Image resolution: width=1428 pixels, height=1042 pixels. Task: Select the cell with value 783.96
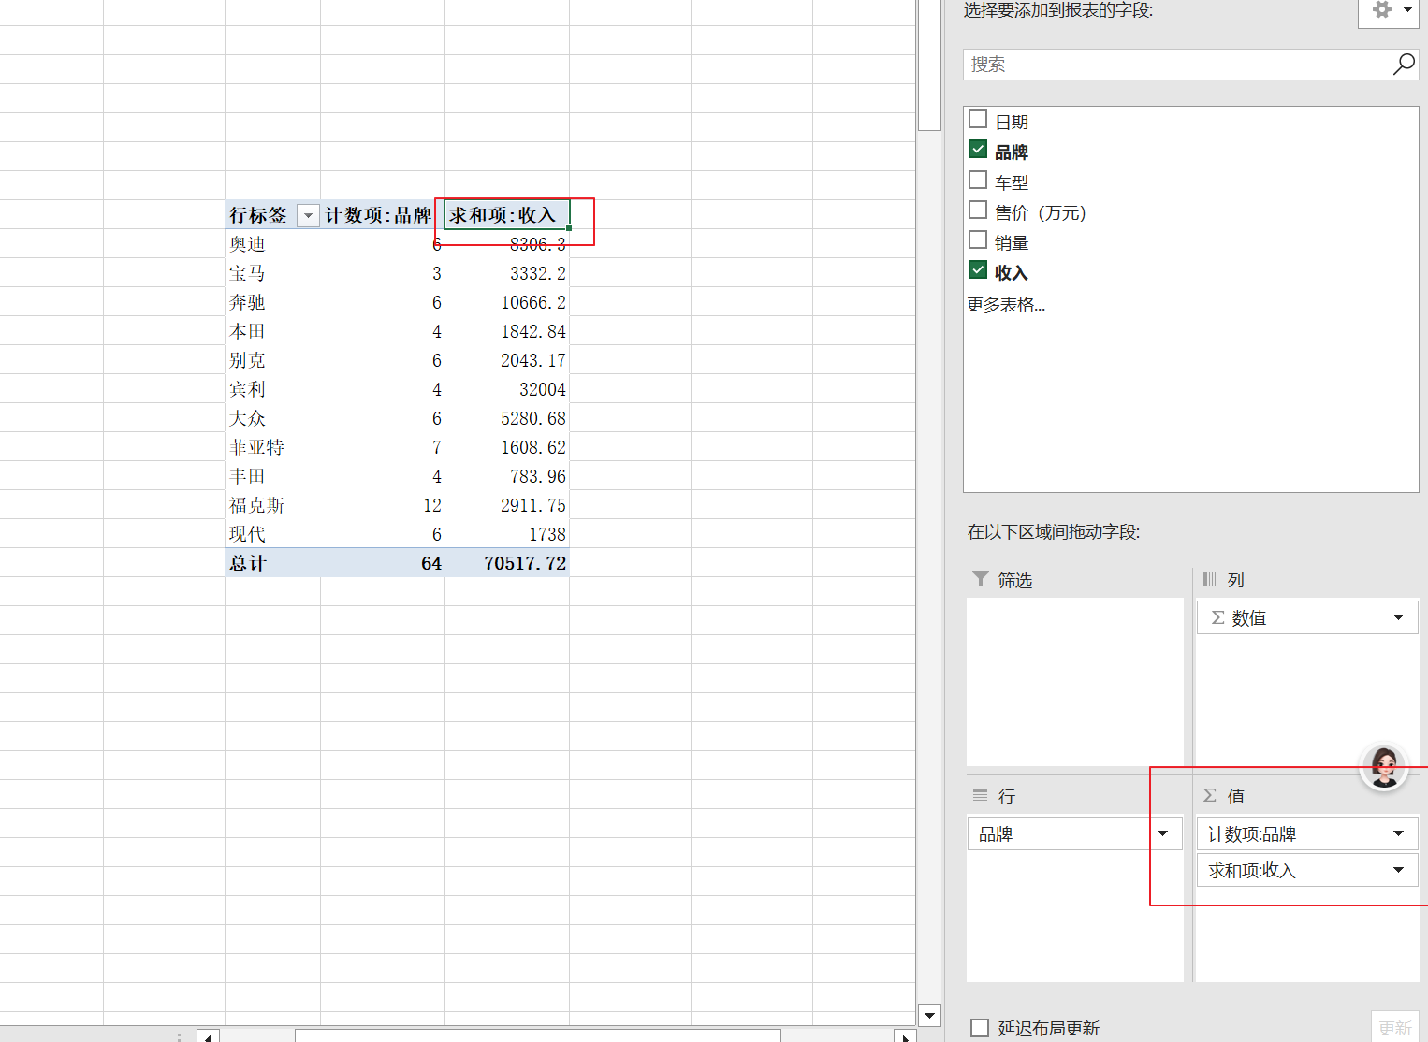pyautogui.click(x=506, y=476)
